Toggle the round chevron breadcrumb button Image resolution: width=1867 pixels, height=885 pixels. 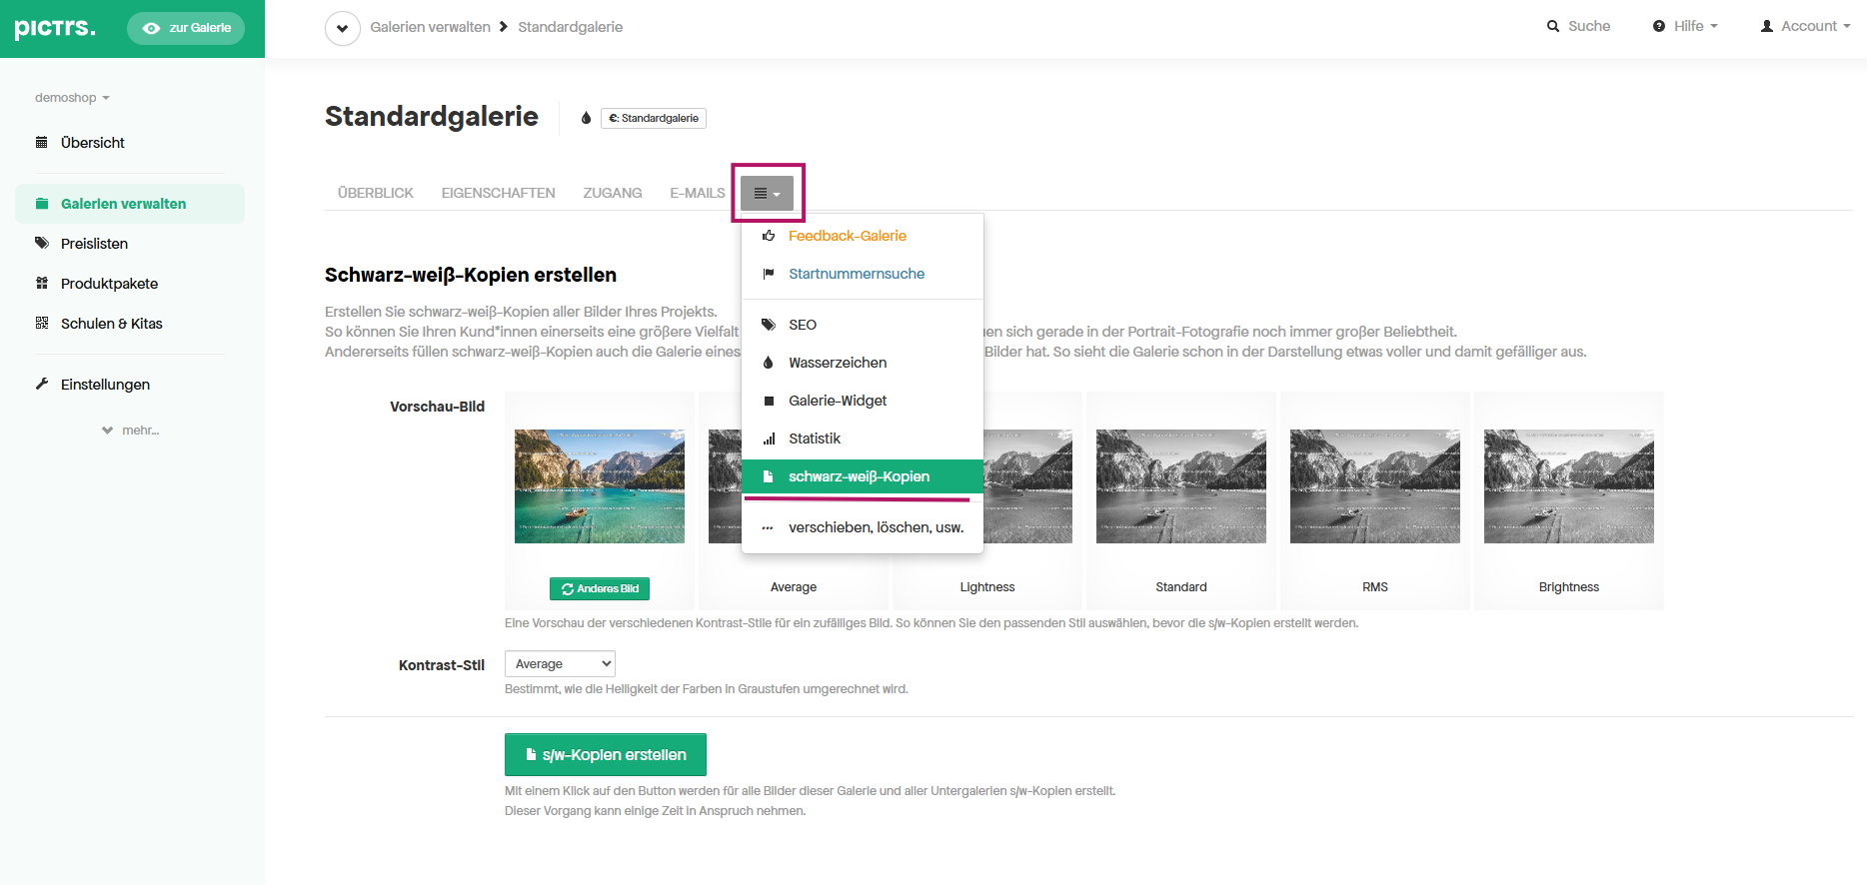coord(343,28)
